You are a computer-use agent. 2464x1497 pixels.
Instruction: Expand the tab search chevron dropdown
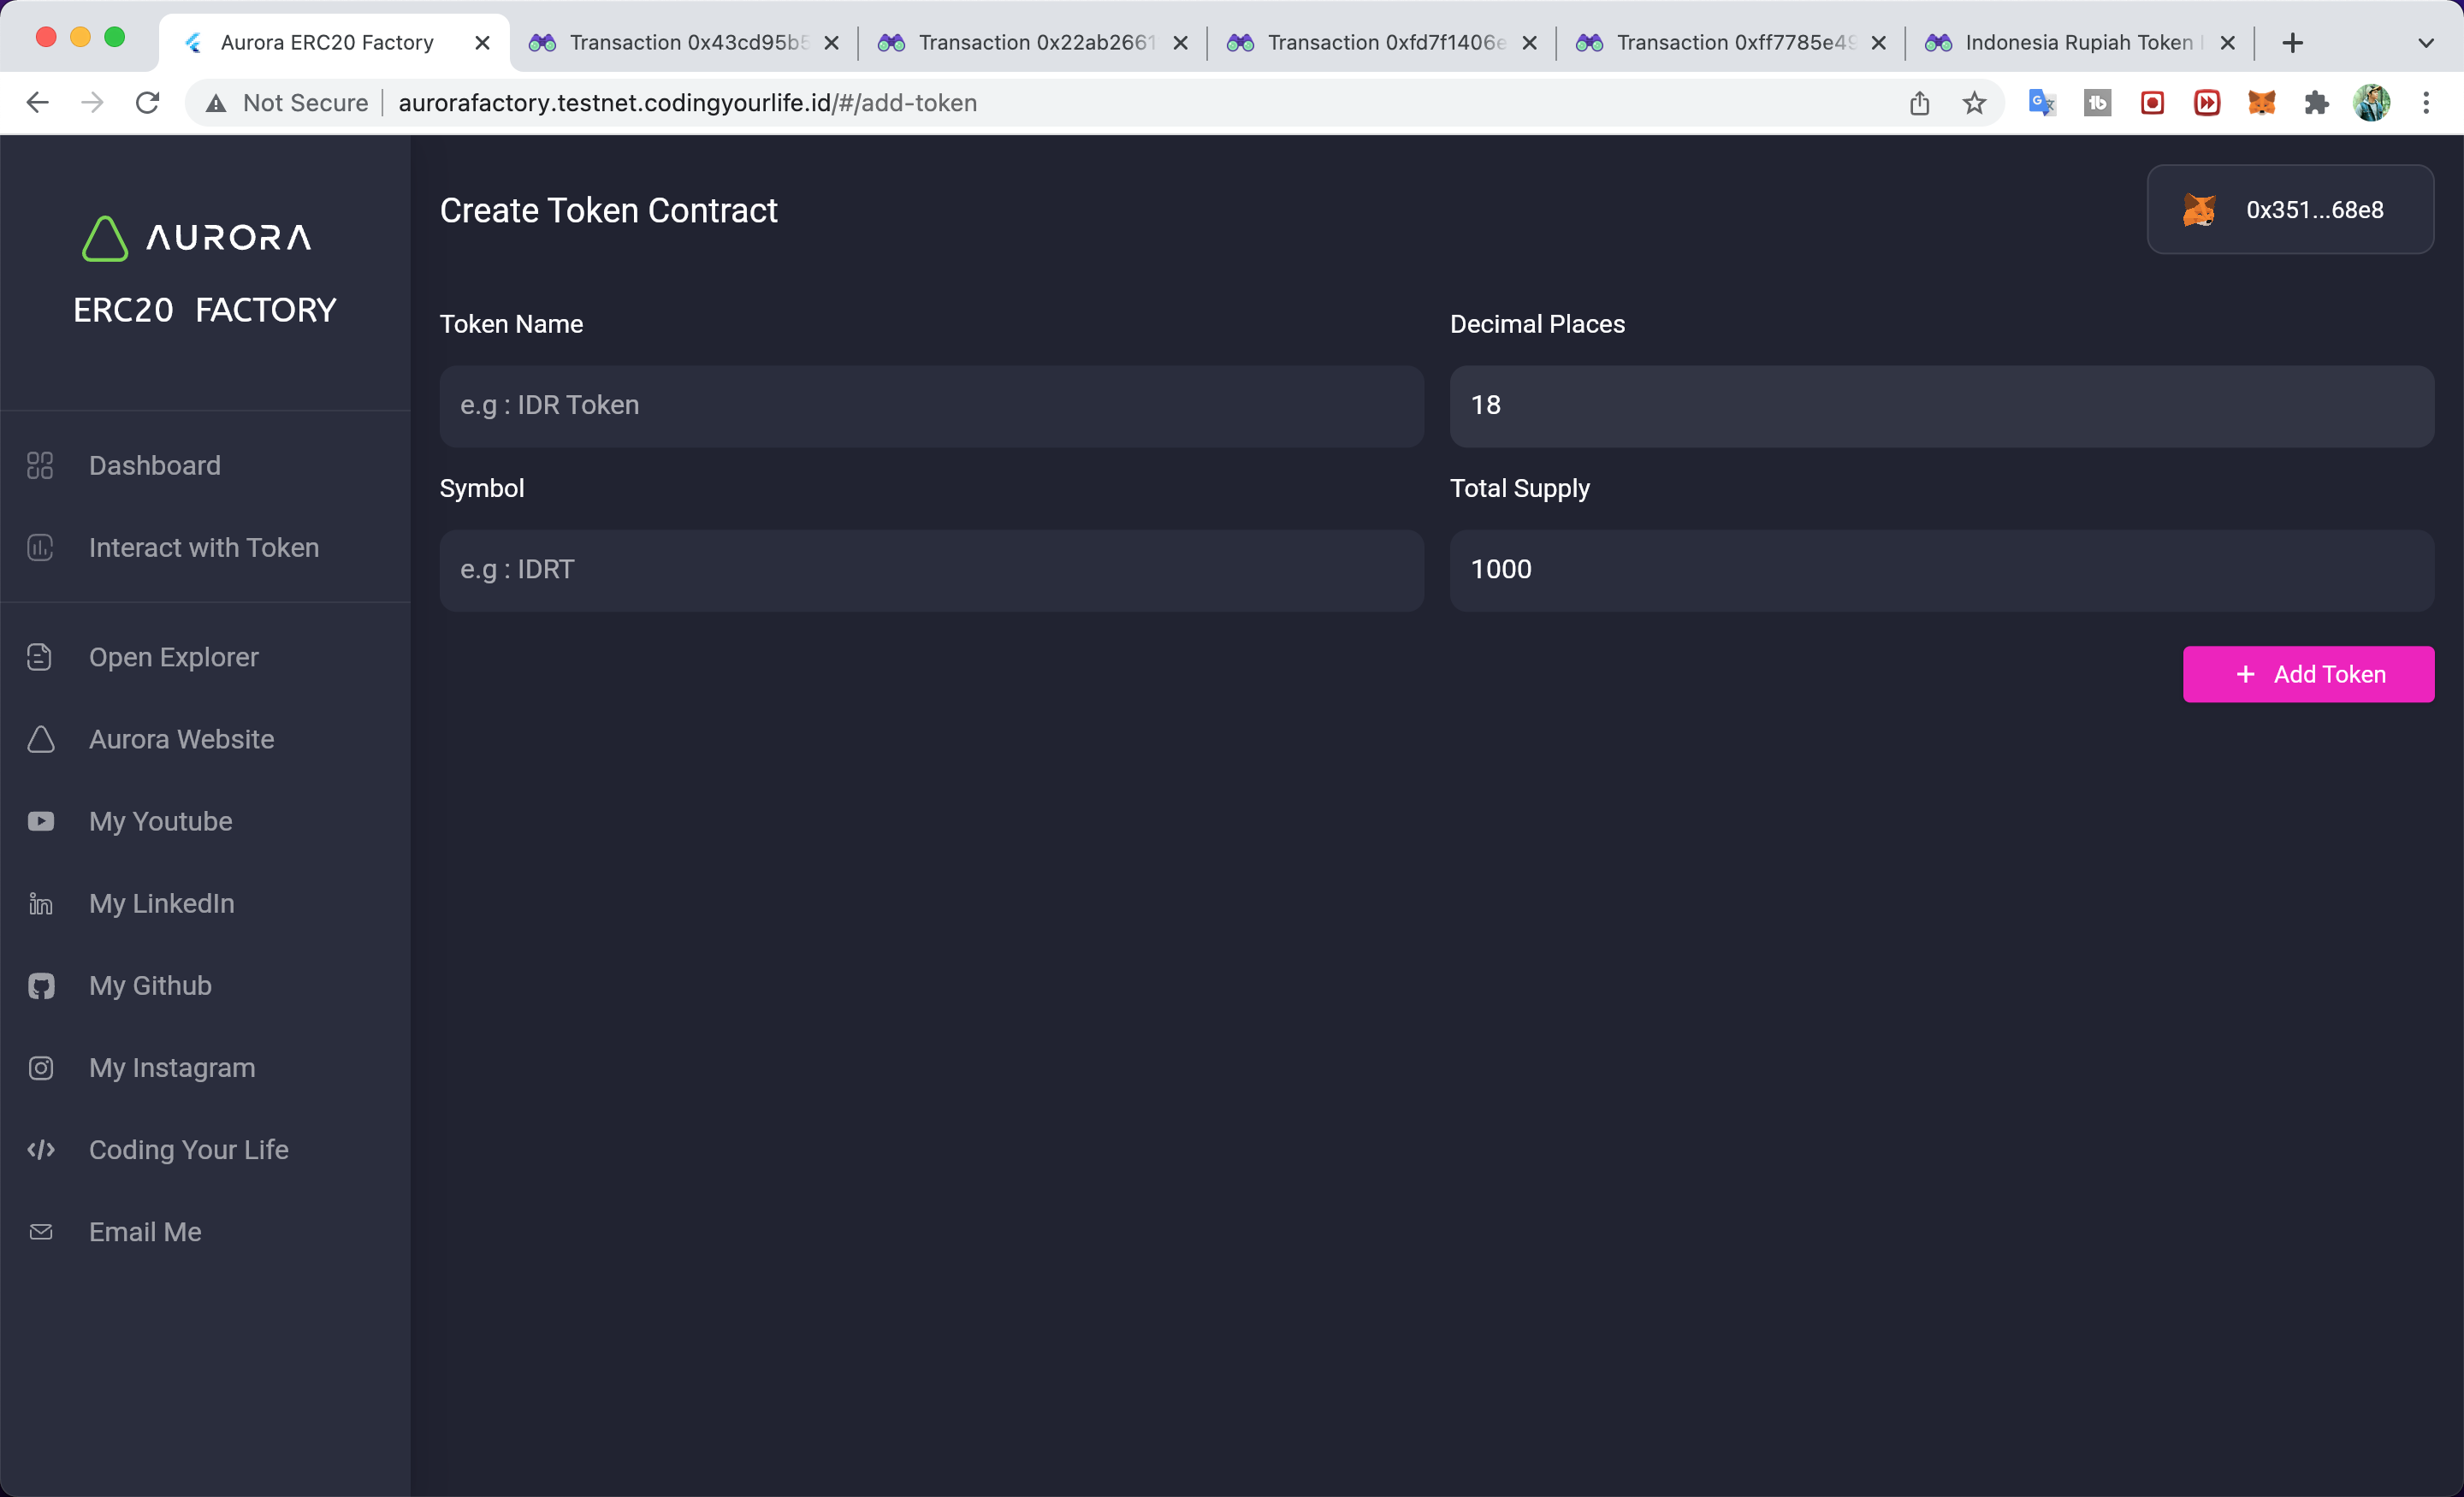(x=2425, y=43)
